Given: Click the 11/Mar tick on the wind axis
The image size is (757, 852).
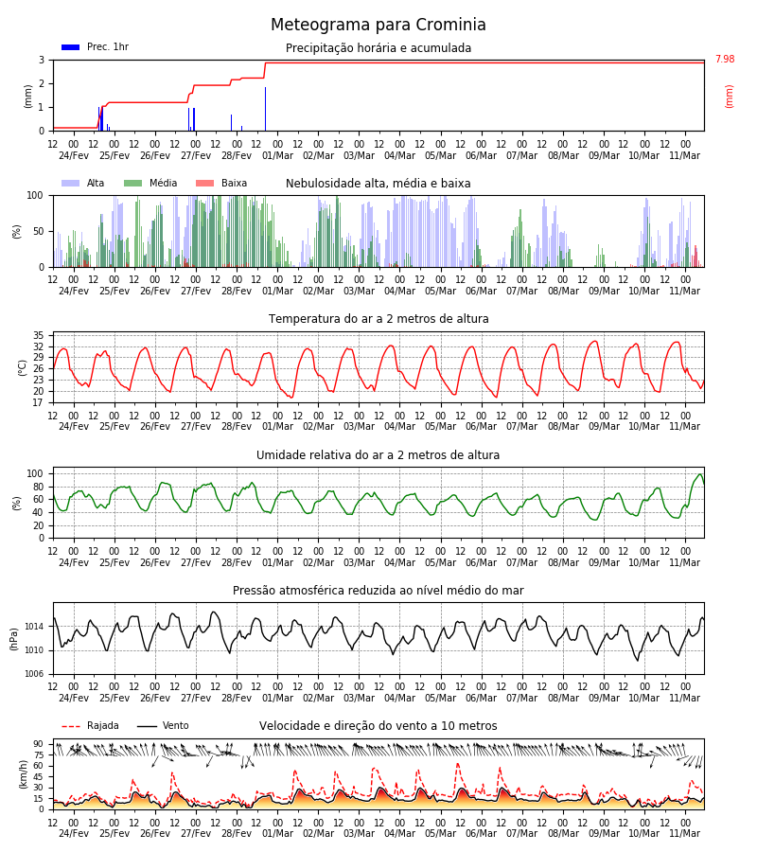Looking at the screenshot, I should coord(685,833).
